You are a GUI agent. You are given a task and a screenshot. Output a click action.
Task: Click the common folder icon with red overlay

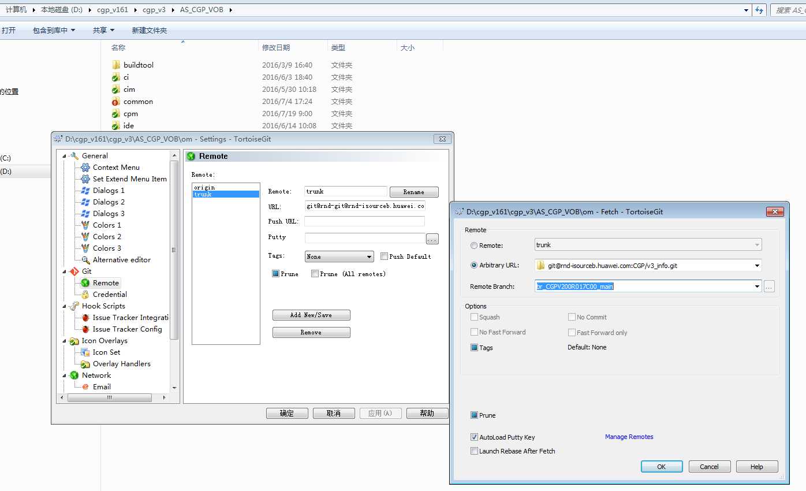116,102
